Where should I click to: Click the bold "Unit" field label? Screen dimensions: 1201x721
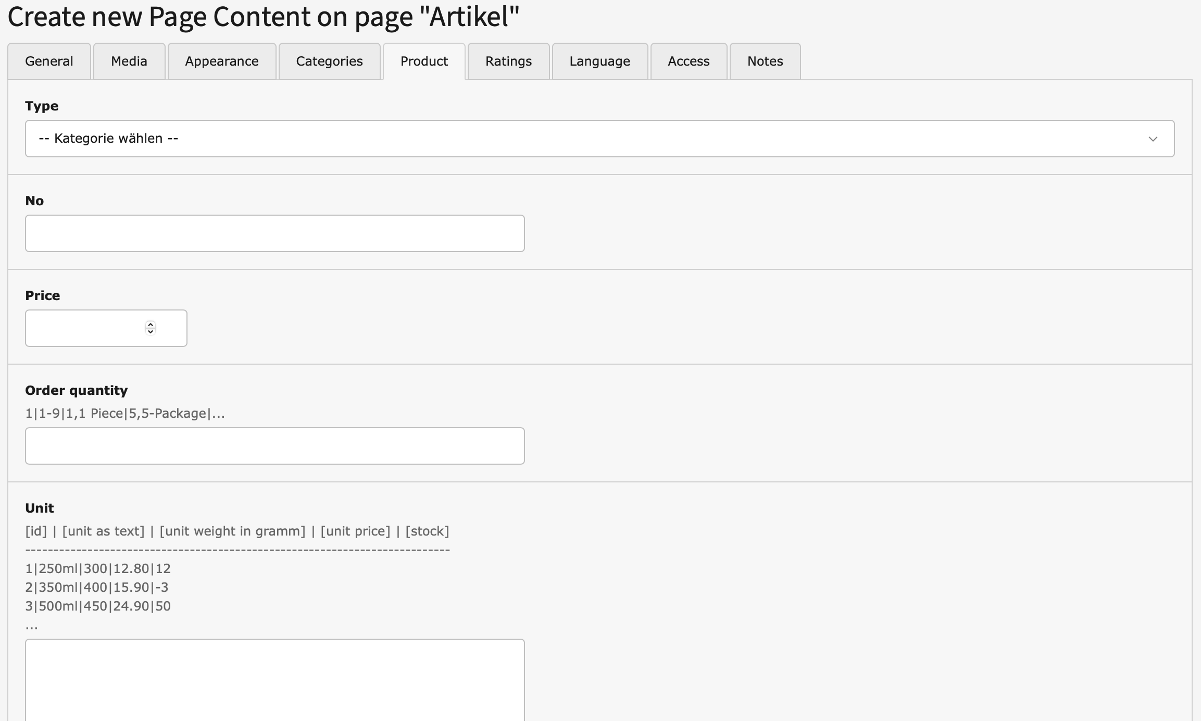click(x=40, y=508)
